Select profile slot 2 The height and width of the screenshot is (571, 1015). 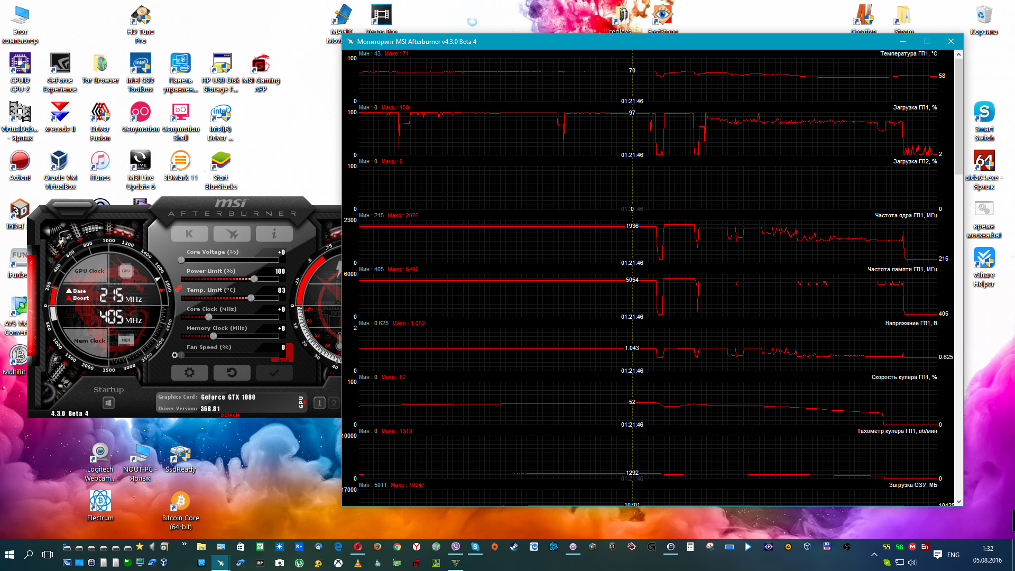click(334, 403)
